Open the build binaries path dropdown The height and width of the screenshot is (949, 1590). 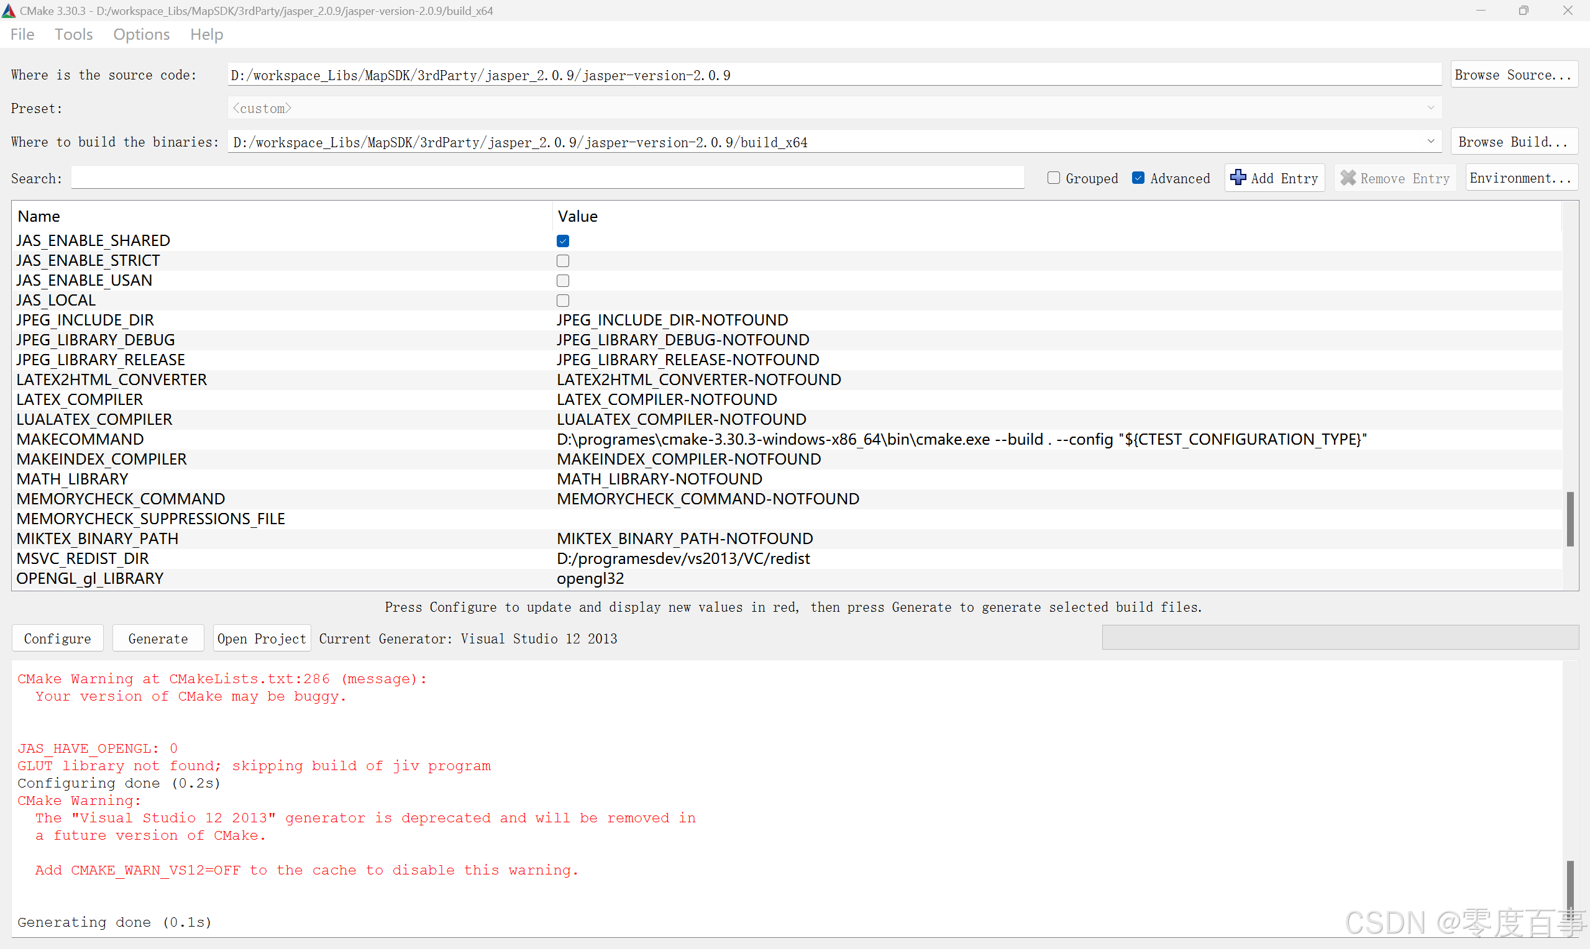[x=1431, y=142]
